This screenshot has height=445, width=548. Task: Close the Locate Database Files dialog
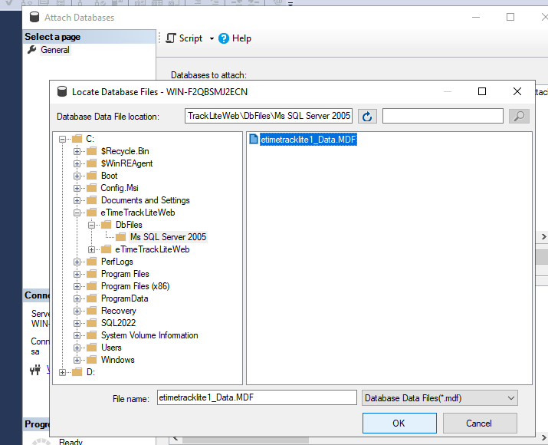tap(517, 91)
